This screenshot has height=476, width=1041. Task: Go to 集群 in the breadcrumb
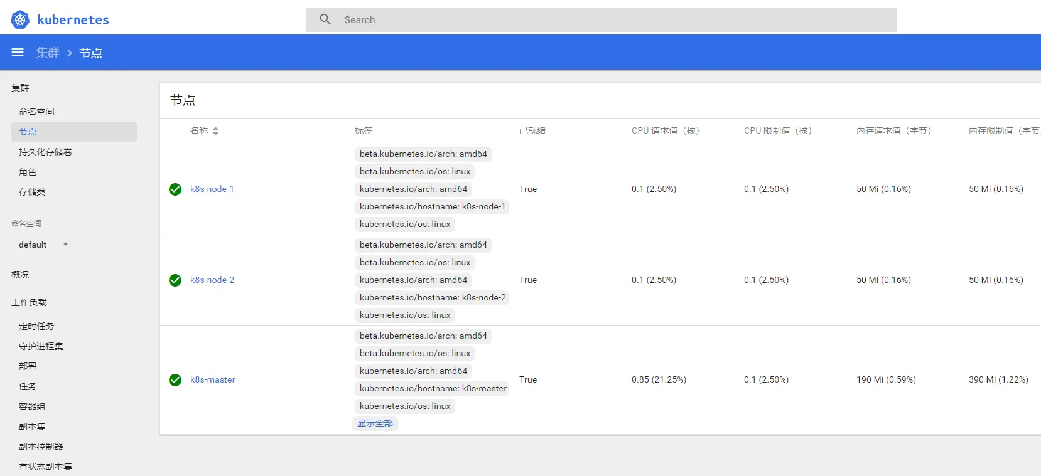[x=48, y=53]
